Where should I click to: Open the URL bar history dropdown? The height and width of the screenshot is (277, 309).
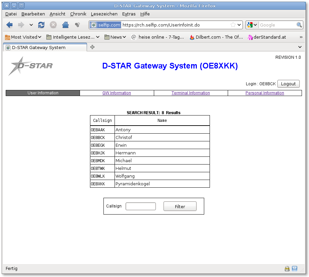click(x=239, y=25)
